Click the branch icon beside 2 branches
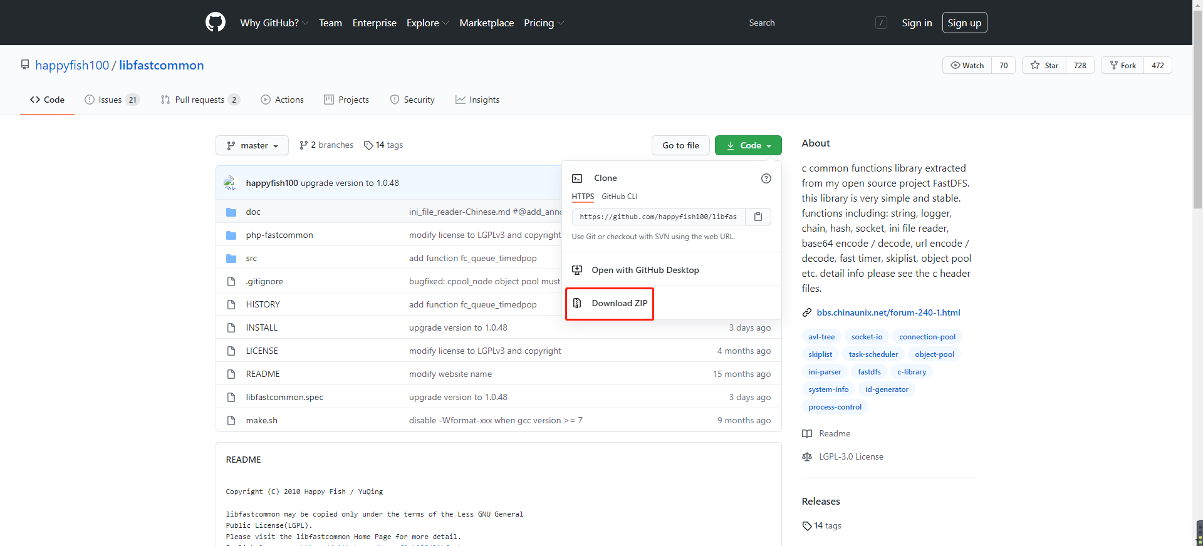The width and height of the screenshot is (1203, 546). pos(304,145)
